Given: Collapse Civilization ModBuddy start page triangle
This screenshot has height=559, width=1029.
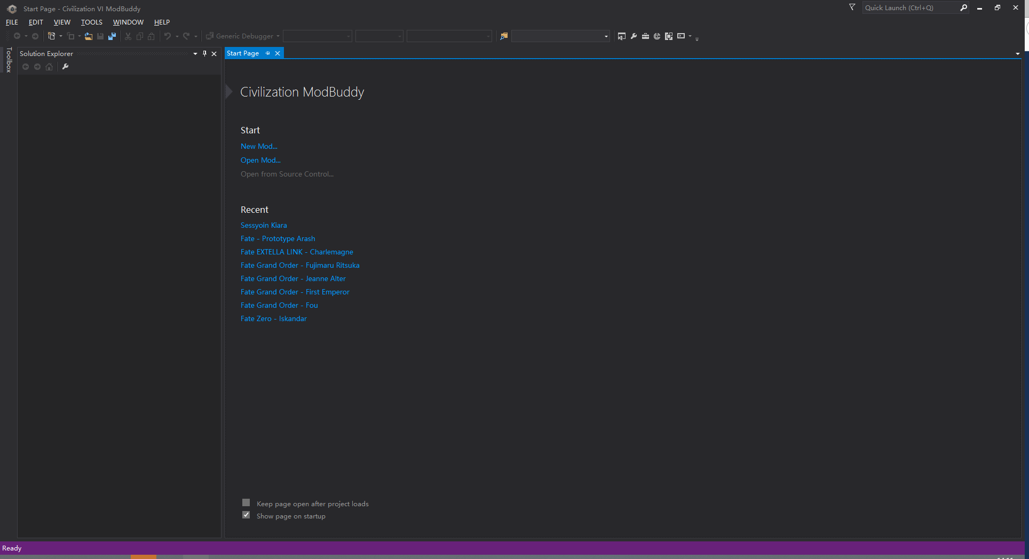Looking at the screenshot, I should (229, 92).
